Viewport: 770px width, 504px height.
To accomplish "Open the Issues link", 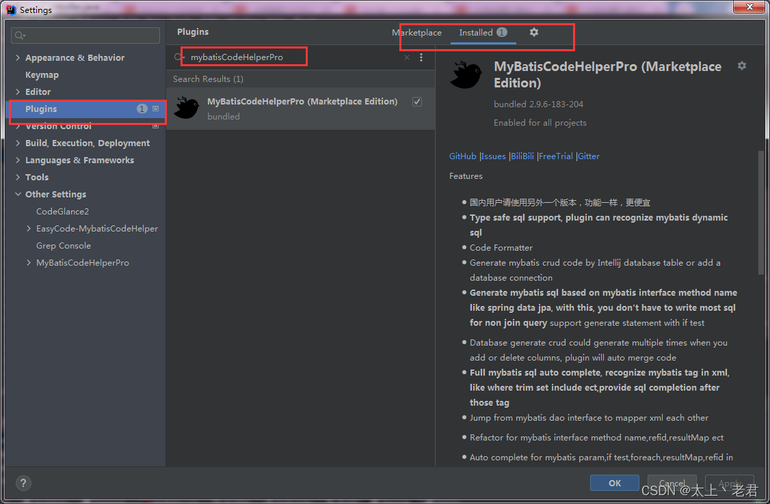I will [x=494, y=156].
